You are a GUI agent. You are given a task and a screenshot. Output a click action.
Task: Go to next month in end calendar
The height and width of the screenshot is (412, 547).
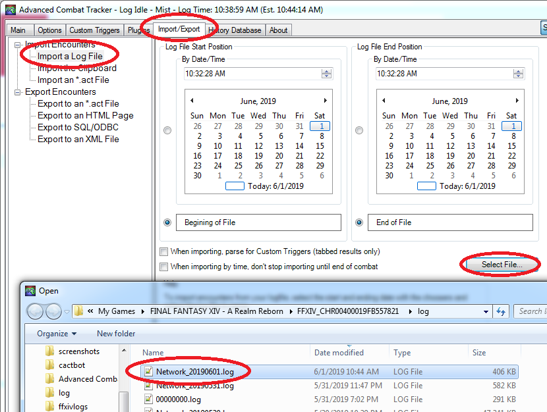517,101
